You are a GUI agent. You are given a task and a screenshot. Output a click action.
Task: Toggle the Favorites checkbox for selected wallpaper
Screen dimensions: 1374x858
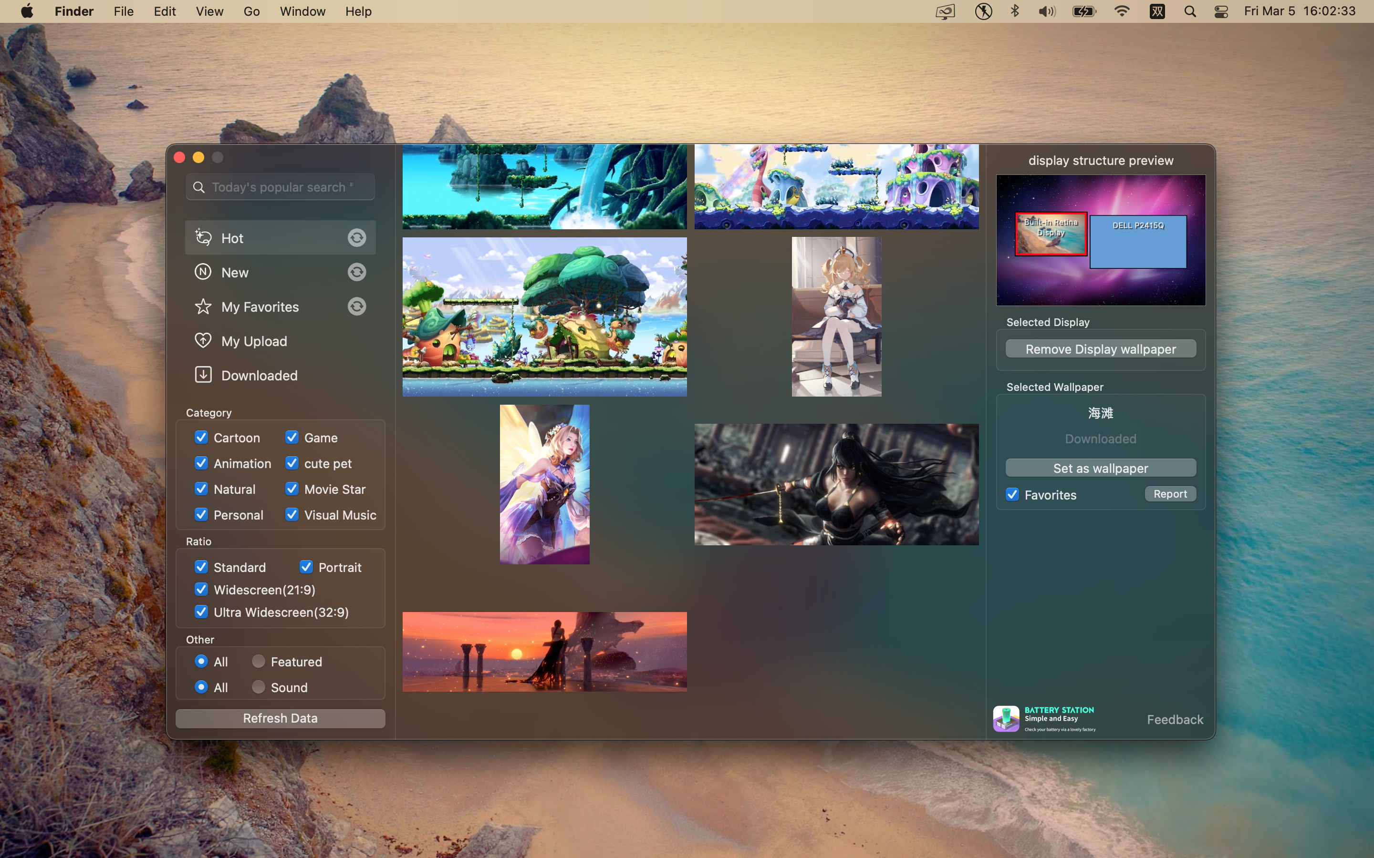point(1012,494)
